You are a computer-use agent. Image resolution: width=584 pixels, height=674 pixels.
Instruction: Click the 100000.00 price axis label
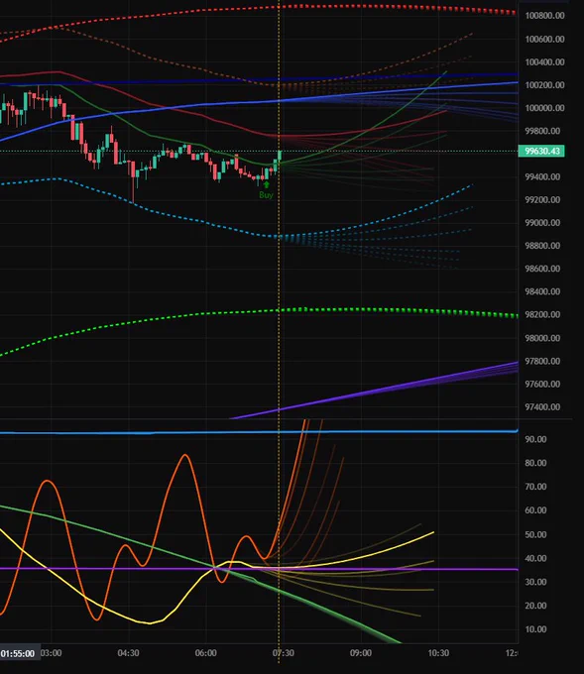pyautogui.click(x=544, y=108)
